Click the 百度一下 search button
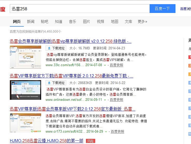The image size is (191, 144). [163, 9]
